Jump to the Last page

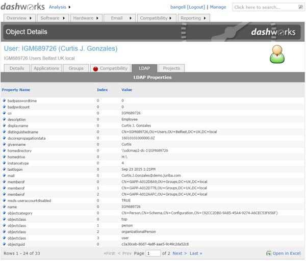click(196, 253)
